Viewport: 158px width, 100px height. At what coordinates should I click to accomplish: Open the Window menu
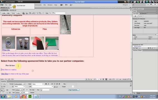click(x=50, y=5)
